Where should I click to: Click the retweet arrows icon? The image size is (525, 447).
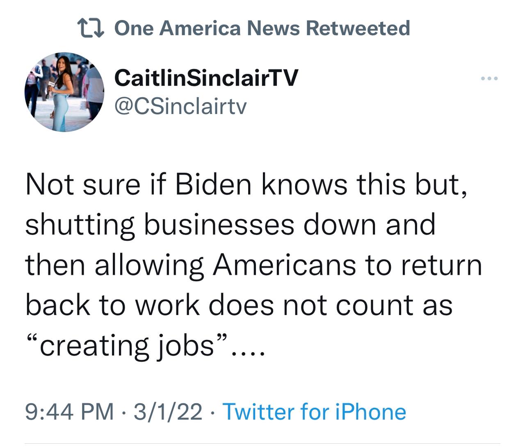pos(91,28)
